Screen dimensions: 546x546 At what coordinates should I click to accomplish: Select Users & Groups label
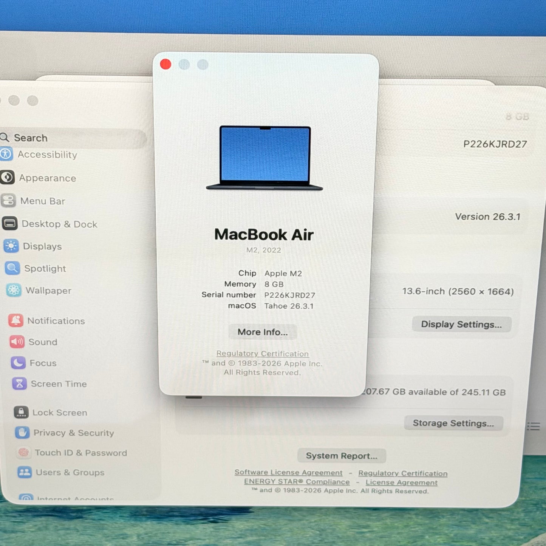[70, 472]
